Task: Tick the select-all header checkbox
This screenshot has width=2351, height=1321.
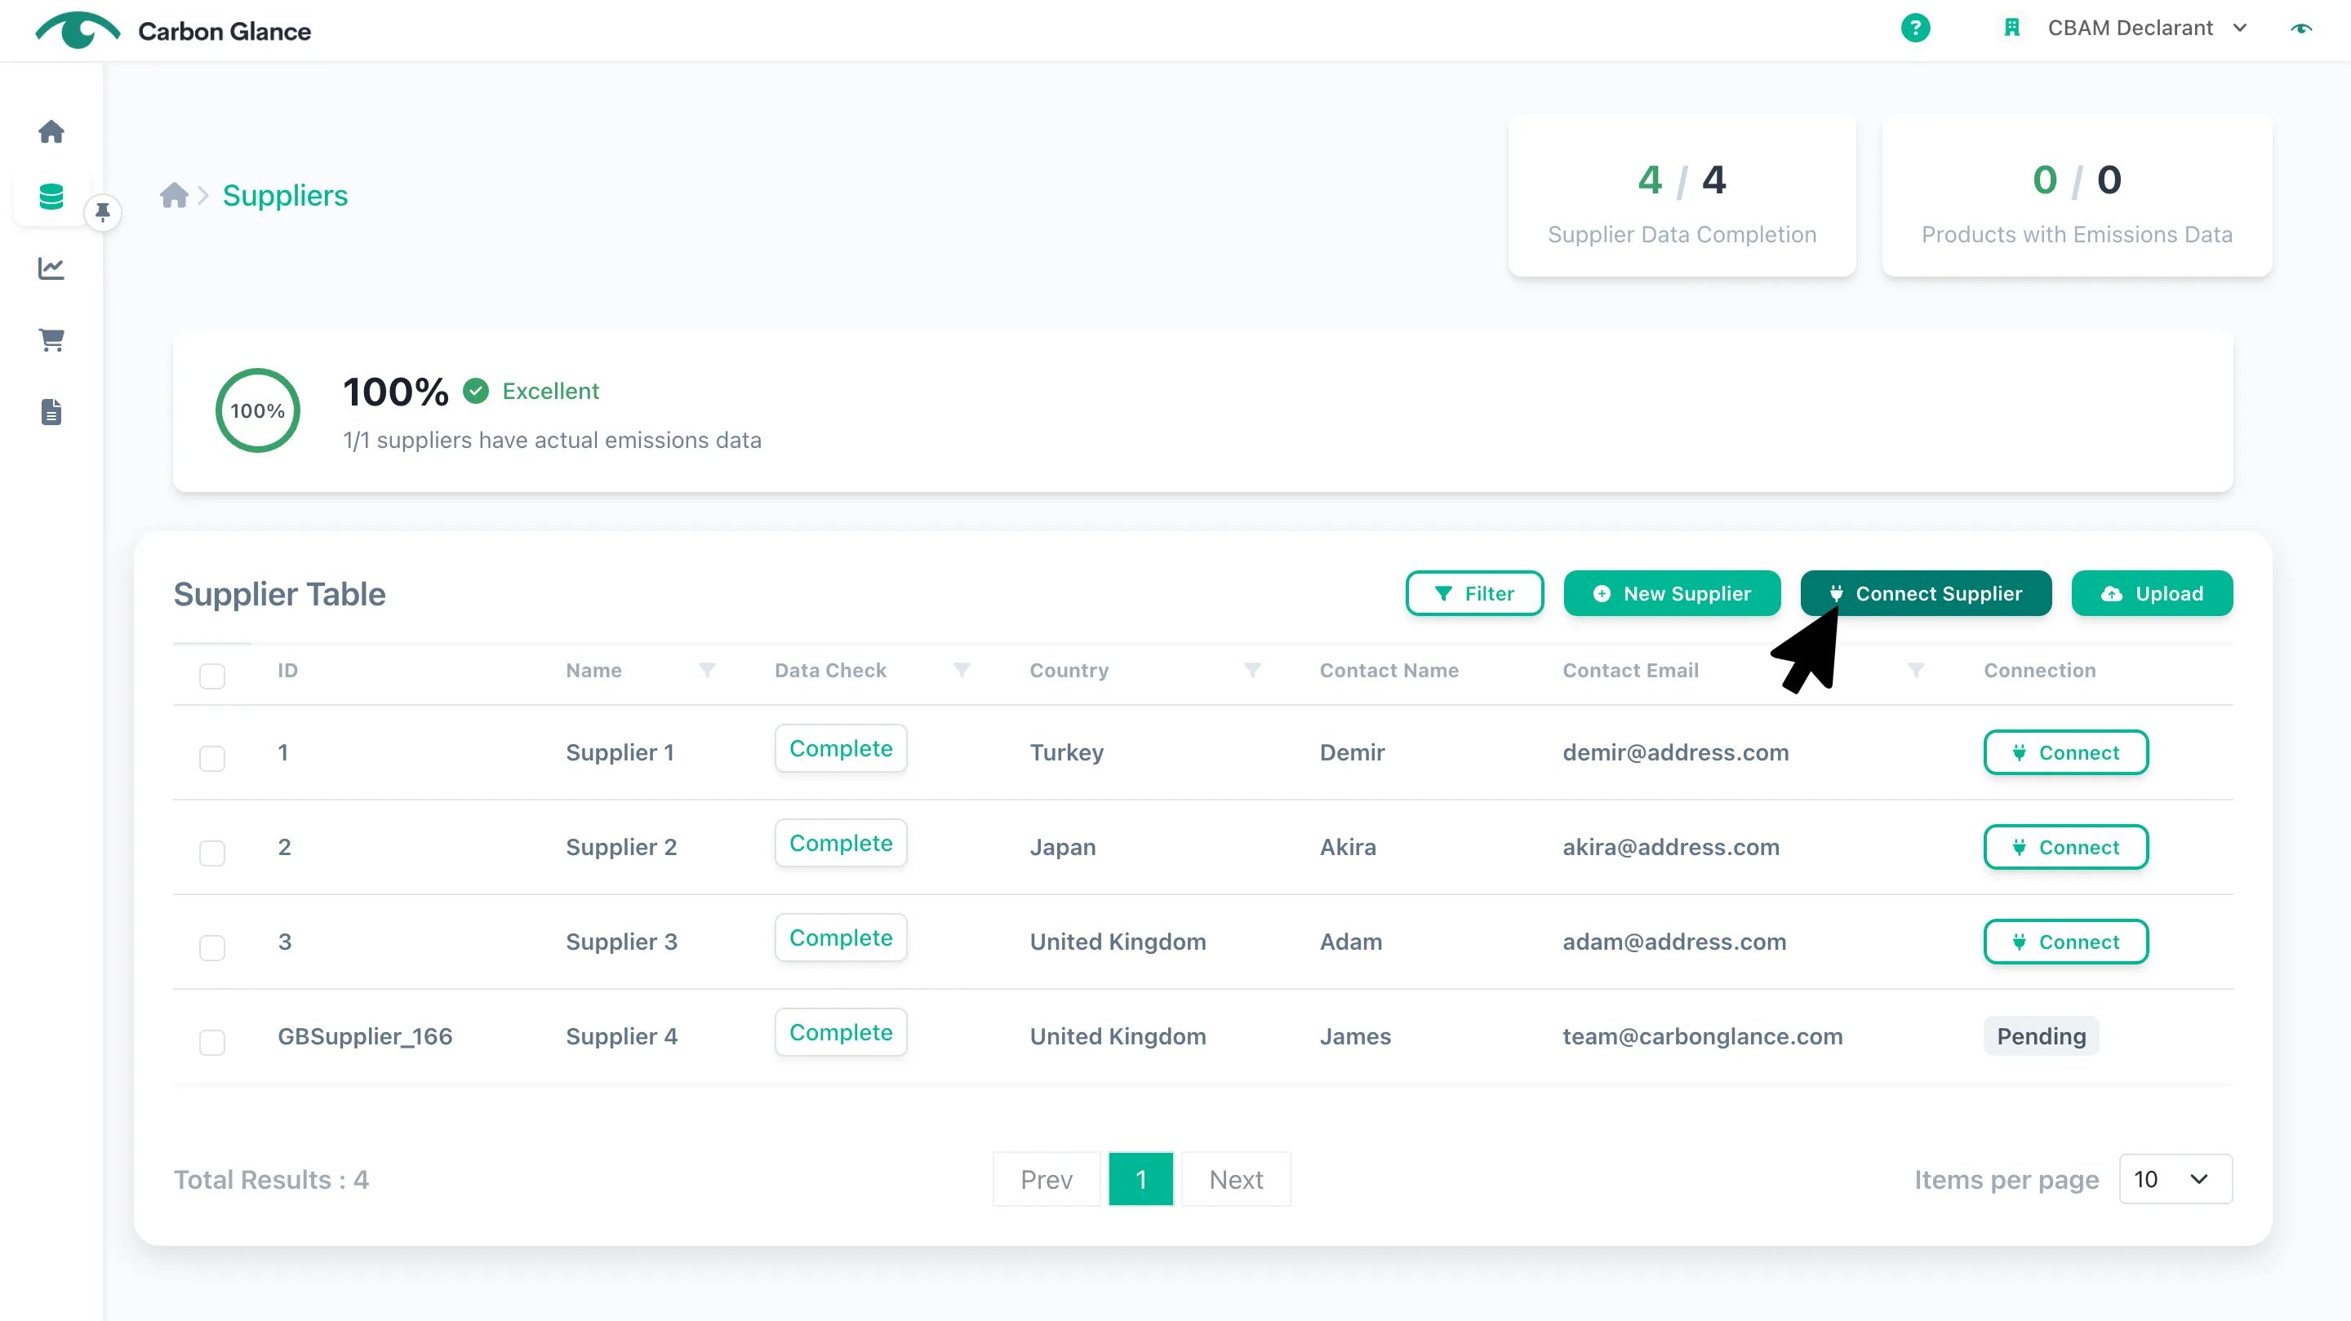Action: tap(211, 676)
